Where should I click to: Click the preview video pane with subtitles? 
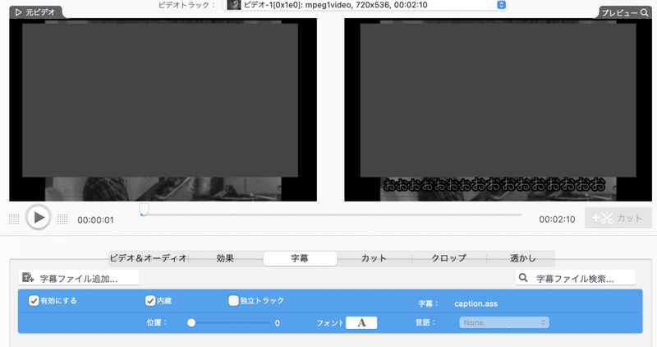coord(498,109)
